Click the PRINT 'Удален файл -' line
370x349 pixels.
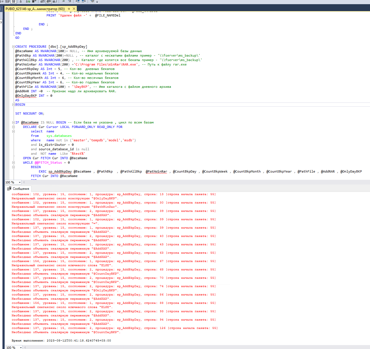click(83, 15)
